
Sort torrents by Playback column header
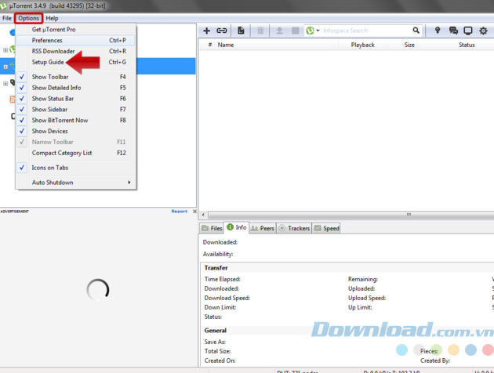coord(362,45)
